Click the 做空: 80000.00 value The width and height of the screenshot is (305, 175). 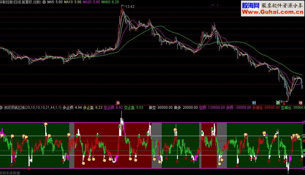click(x=161, y=108)
